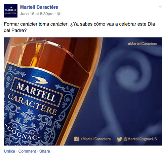Click the Spanish post caption text
The height and width of the screenshot is (157, 166).
point(79,27)
